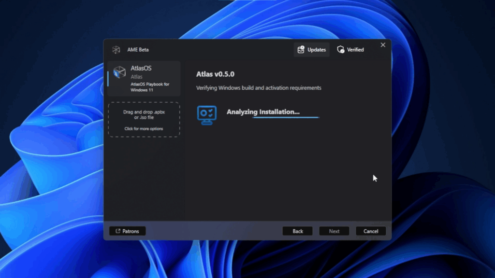Image resolution: width=495 pixels, height=278 pixels.
Task: Close the AME Beta window
Action: 383,45
